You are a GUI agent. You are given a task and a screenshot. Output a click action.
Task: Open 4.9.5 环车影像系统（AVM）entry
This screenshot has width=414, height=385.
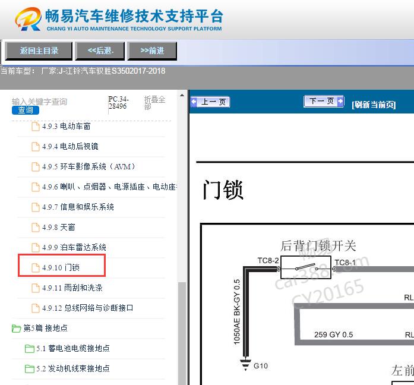pyautogui.click(x=89, y=167)
